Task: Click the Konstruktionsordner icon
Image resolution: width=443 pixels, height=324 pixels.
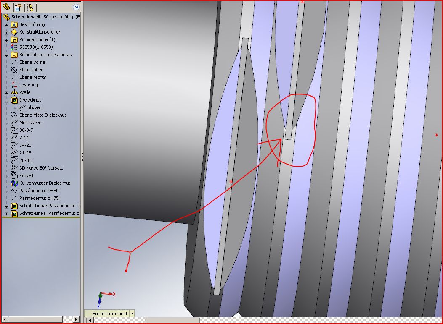Action: coord(14,32)
